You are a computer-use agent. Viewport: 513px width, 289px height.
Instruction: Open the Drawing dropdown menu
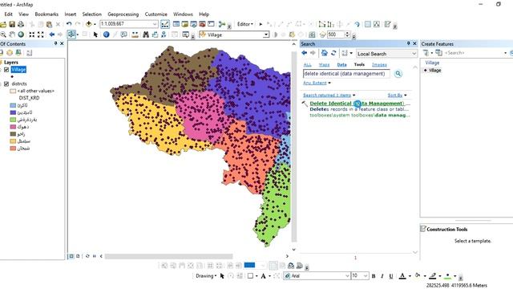206,276
